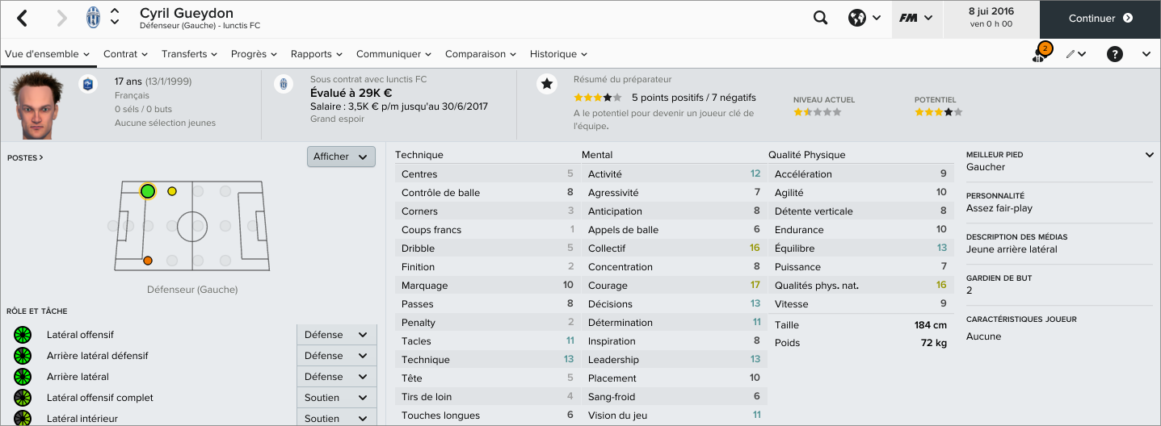The height and width of the screenshot is (426, 1161).
Task: Open the world globe menu
Action: (x=864, y=18)
